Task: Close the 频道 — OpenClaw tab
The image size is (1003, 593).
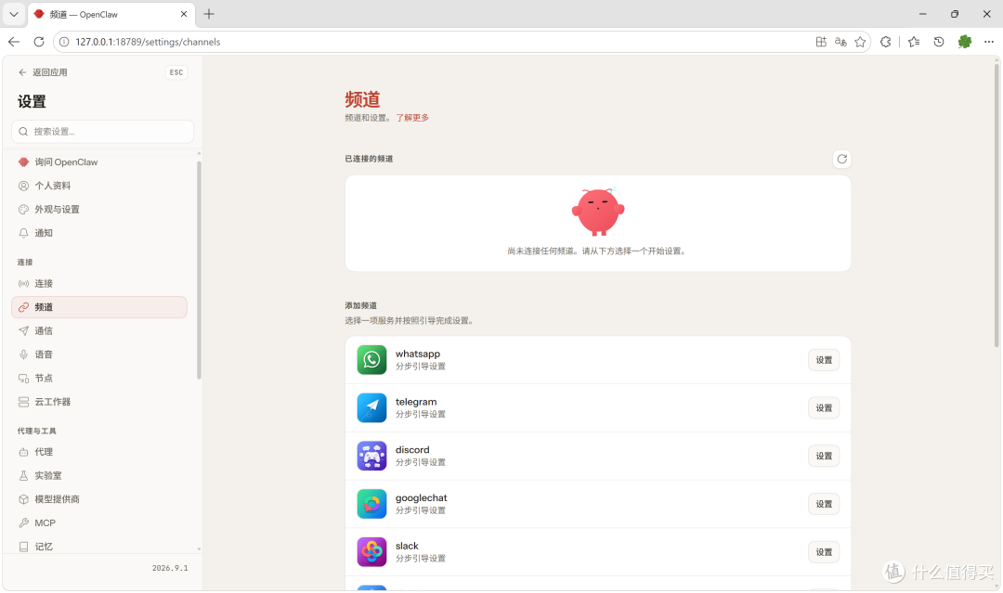Action: click(x=184, y=14)
